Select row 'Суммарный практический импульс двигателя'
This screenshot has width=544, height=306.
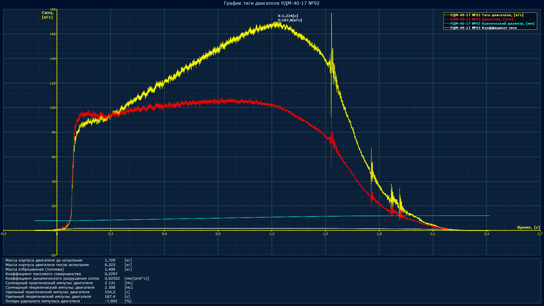click(69, 283)
